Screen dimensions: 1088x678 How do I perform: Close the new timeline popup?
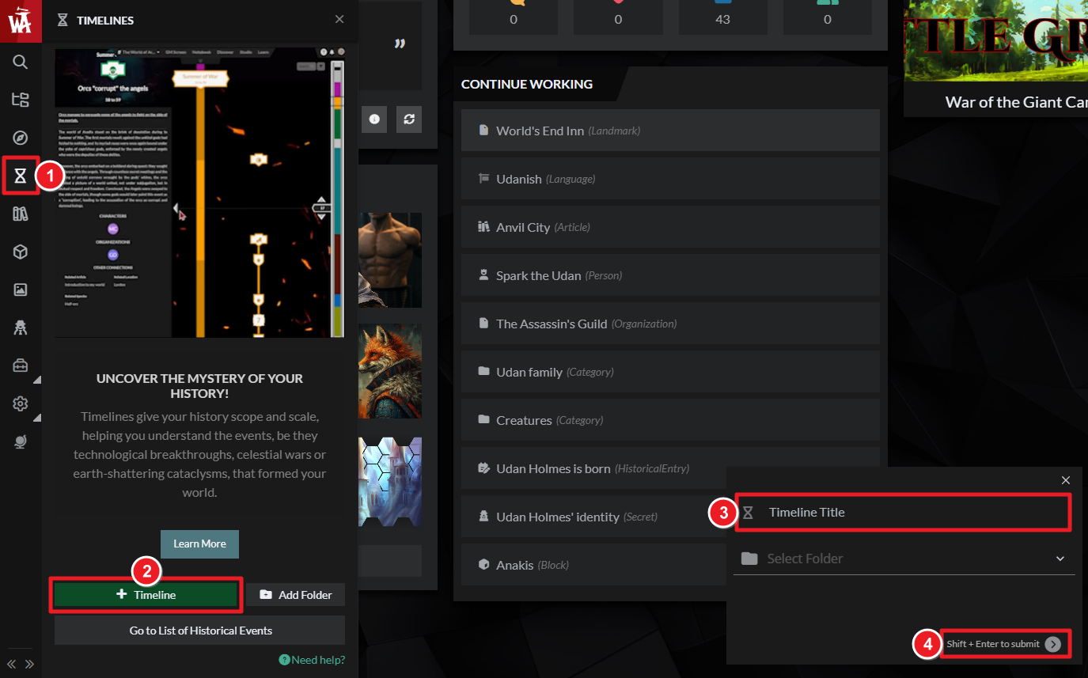pos(1066,480)
